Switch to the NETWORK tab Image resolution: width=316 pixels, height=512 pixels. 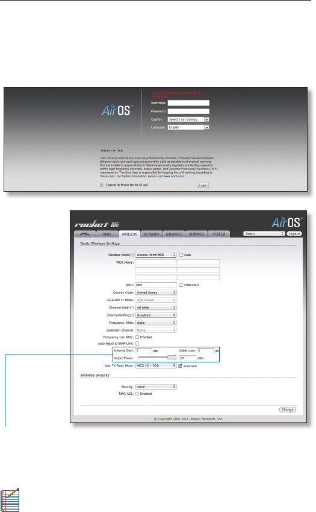tap(152, 234)
